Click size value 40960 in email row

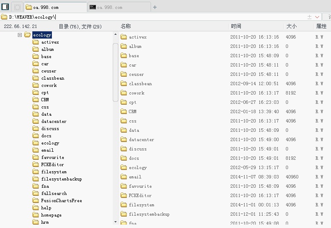292,177
